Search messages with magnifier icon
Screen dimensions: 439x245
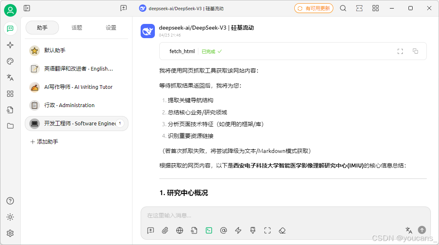tap(343, 9)
